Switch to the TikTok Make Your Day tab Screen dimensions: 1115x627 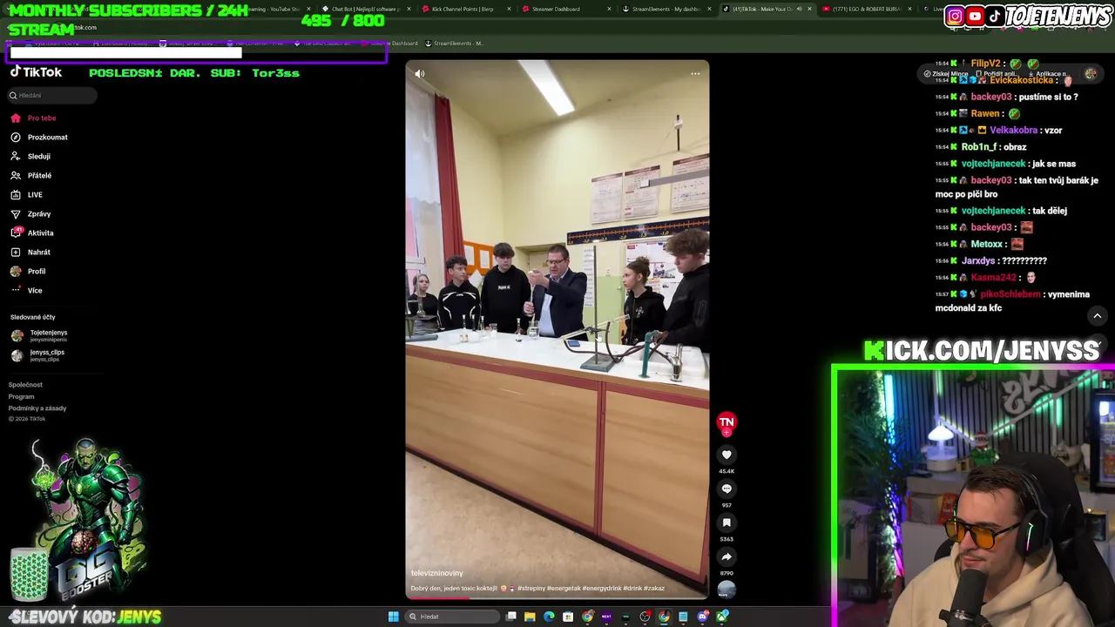click(767, 9)
